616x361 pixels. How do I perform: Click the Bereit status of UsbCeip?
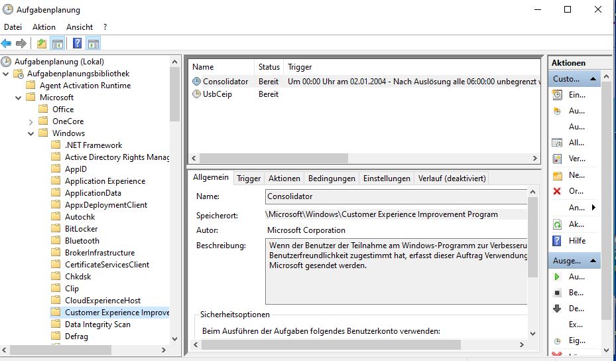pyautogui.click(x=269, y=94)
